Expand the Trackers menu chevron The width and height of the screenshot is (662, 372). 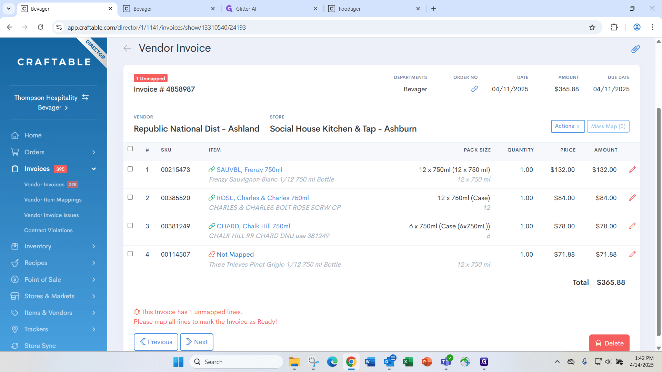click(93, 329)
